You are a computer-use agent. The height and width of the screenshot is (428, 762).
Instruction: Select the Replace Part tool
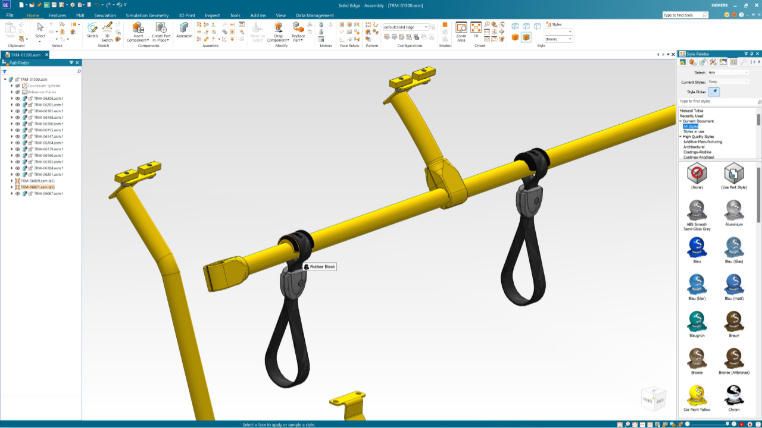click(298, 27)
